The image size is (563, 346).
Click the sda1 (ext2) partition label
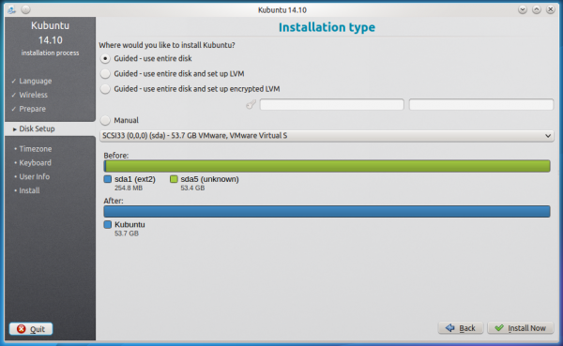click(135, 179)
